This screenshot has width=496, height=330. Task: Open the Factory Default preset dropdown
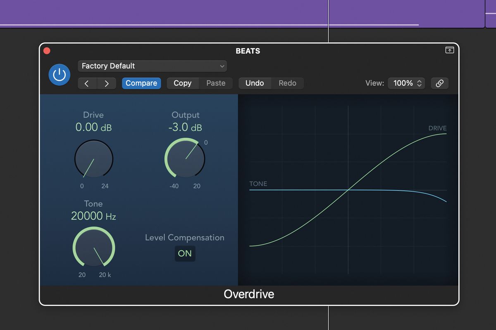(152, 66)
